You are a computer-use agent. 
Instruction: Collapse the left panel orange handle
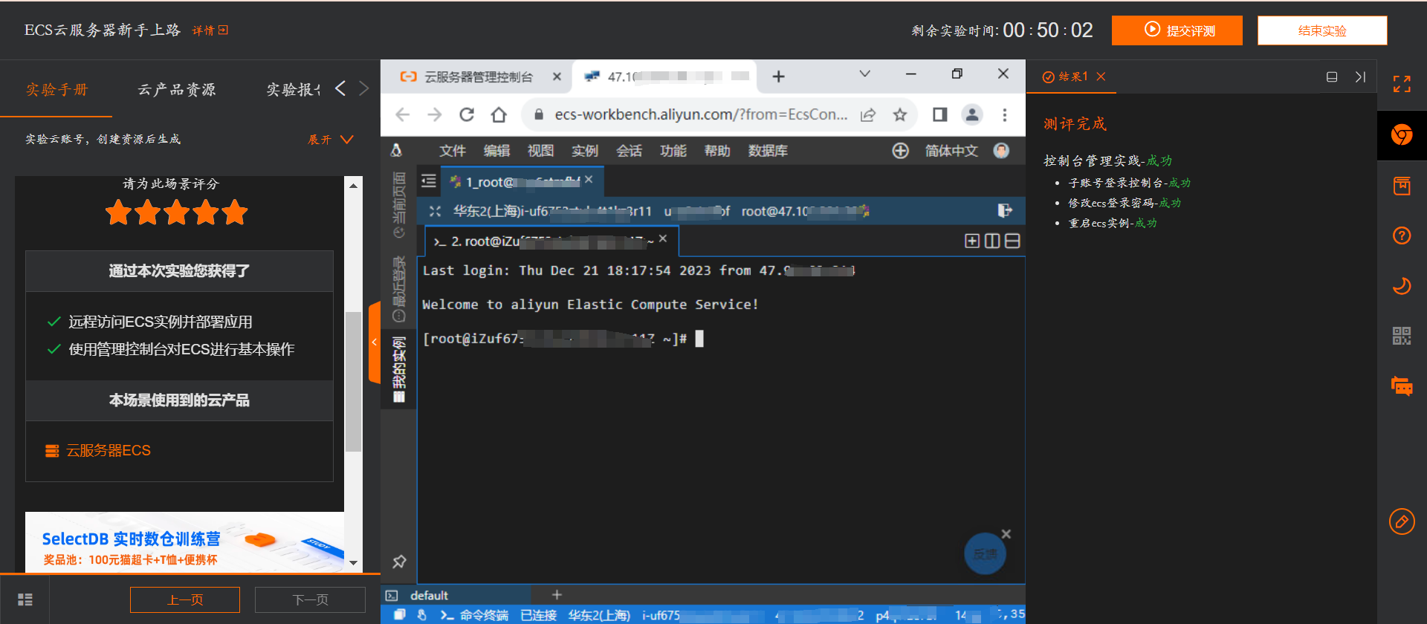pos(375,342)
